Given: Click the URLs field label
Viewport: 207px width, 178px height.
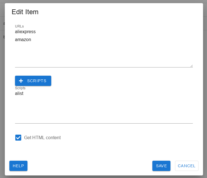Looking at the screenshot, I should click(19, 26).
